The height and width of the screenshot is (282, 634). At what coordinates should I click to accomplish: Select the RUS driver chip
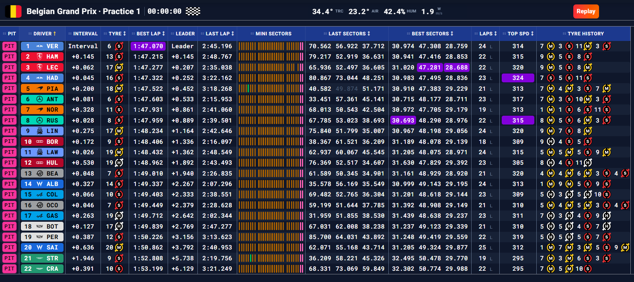(42, 120)
